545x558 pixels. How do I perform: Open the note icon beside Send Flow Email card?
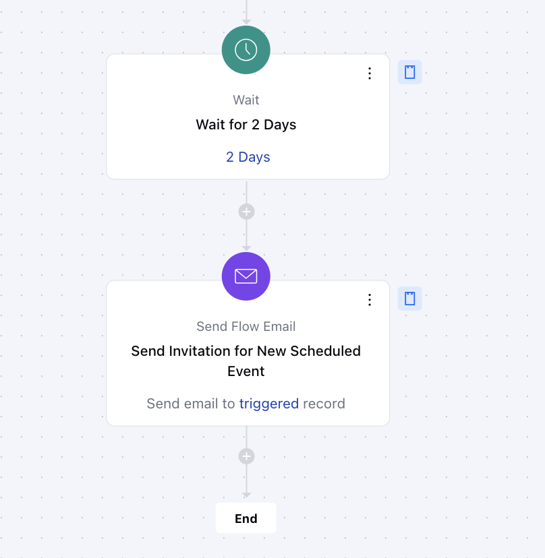409,299
